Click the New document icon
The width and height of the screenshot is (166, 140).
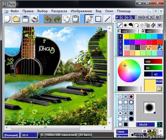tap(7, 19)
